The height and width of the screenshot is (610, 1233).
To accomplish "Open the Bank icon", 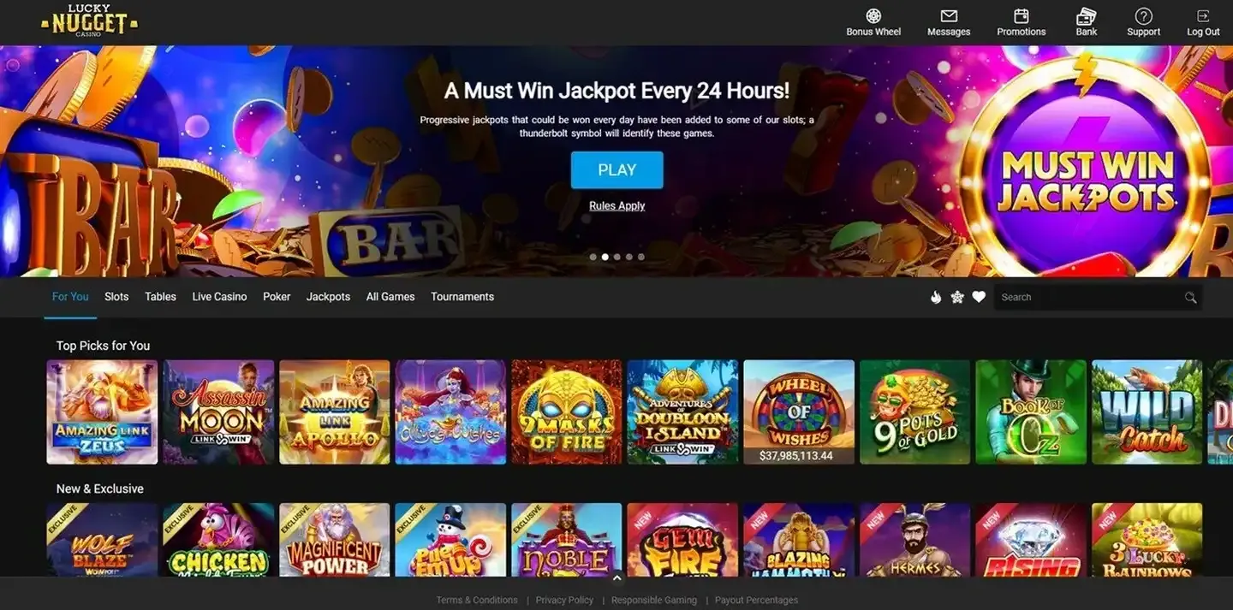I will pyautogui.click(x=1087, y=16).
